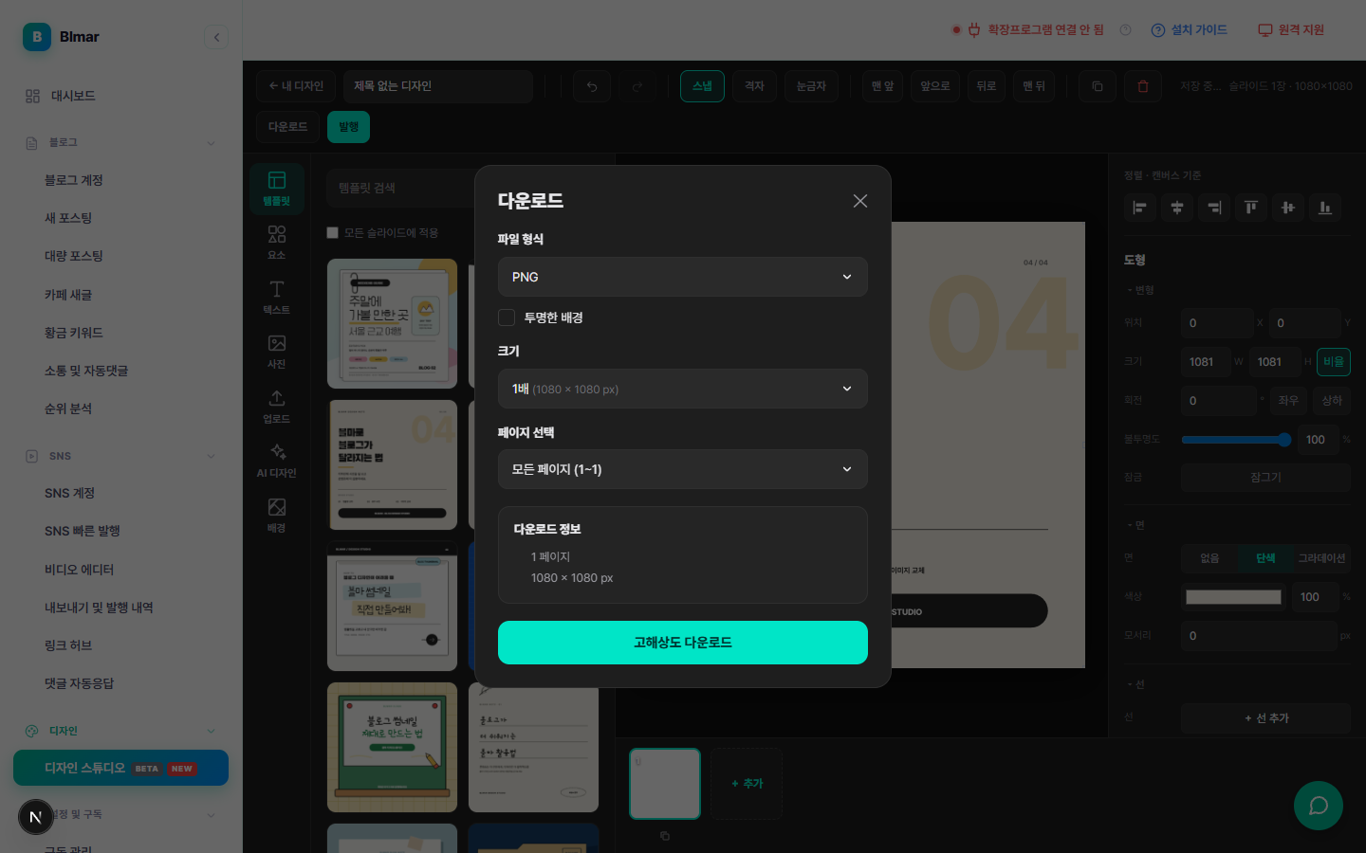Click the undo arrow icon
This screenshot has width=1366, height=853.
(592, 86)
